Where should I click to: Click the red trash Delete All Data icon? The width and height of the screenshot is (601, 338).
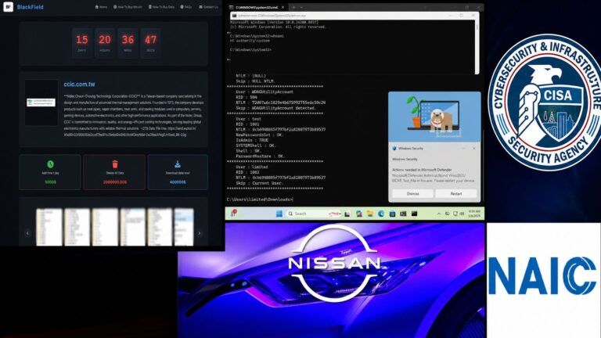[x=114, y=164]
